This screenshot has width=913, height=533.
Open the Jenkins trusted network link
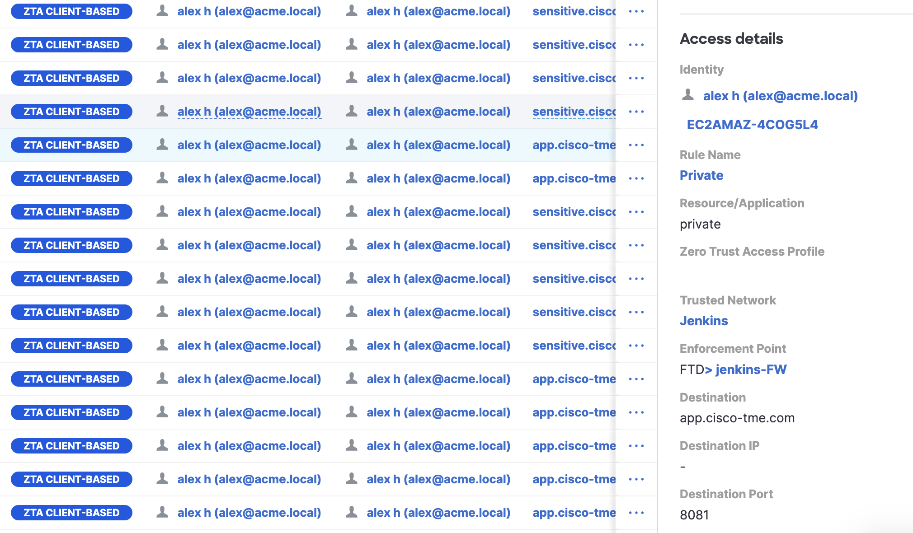pyautogui.click(x=704, y=321)
